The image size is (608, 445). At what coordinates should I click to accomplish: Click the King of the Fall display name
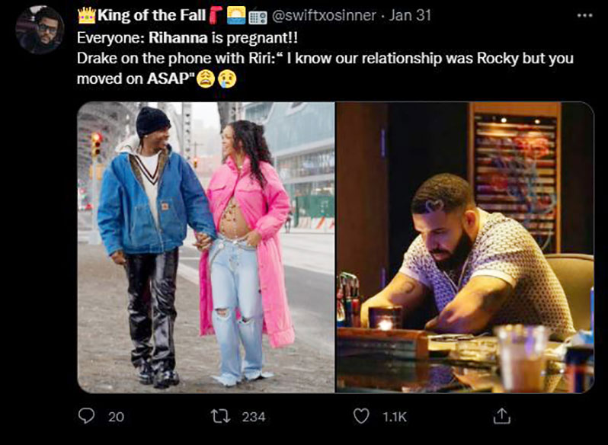(151, 15)
